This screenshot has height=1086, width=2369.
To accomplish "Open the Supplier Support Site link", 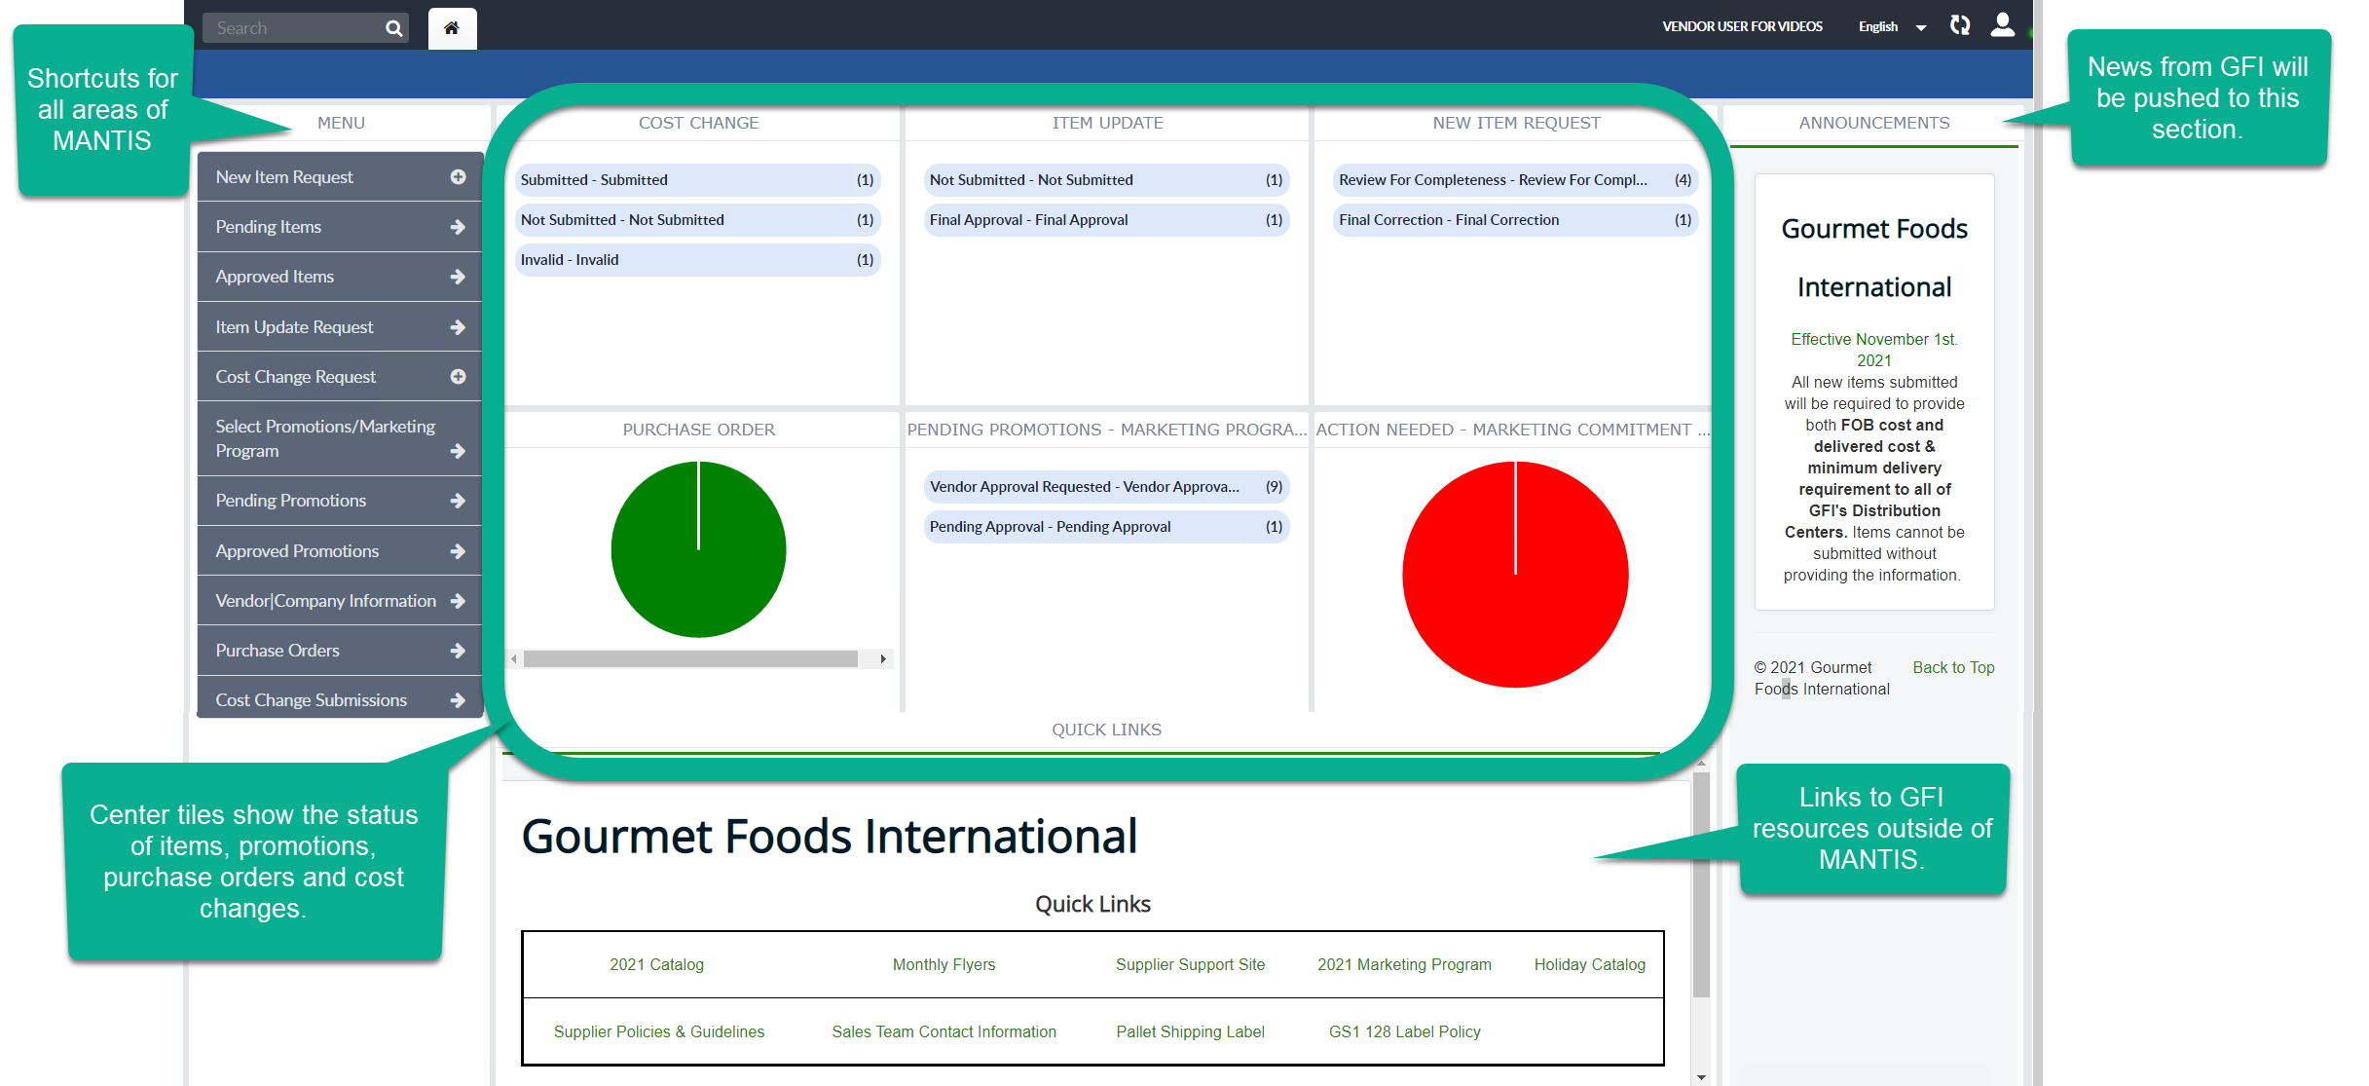I will [x=1190, y=964].
